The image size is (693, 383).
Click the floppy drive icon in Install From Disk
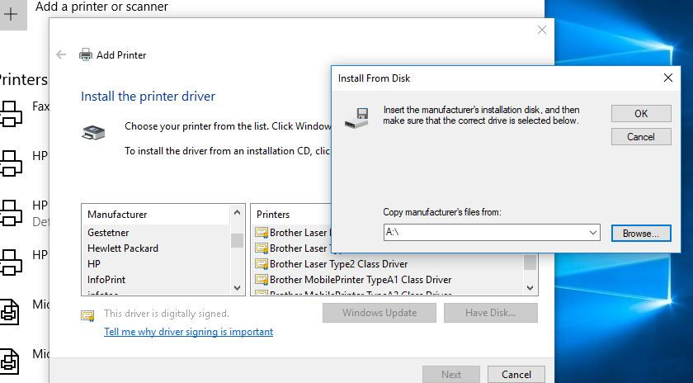tap(357, 118)
